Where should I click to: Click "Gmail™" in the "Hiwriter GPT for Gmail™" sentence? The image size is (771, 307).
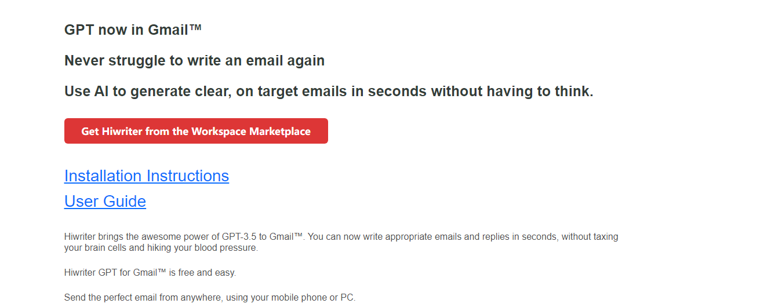click(150, 272)
